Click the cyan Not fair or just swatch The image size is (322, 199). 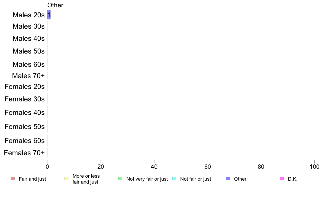174,179
